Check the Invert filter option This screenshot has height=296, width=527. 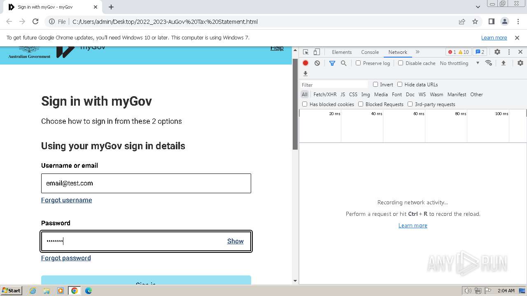[375, 84]
